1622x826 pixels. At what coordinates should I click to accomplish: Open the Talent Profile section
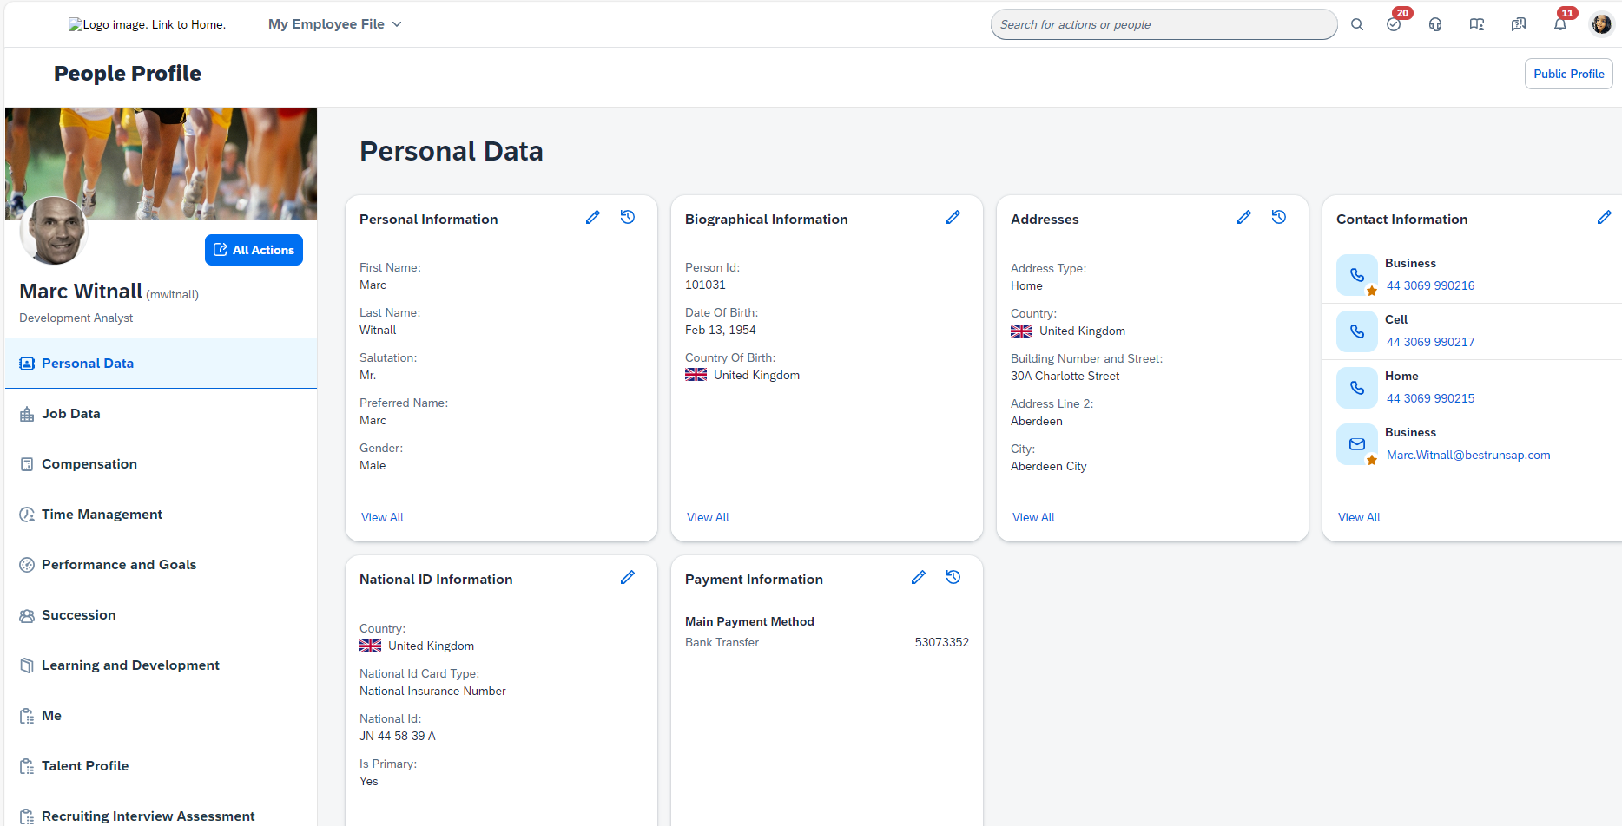(161, 766)
